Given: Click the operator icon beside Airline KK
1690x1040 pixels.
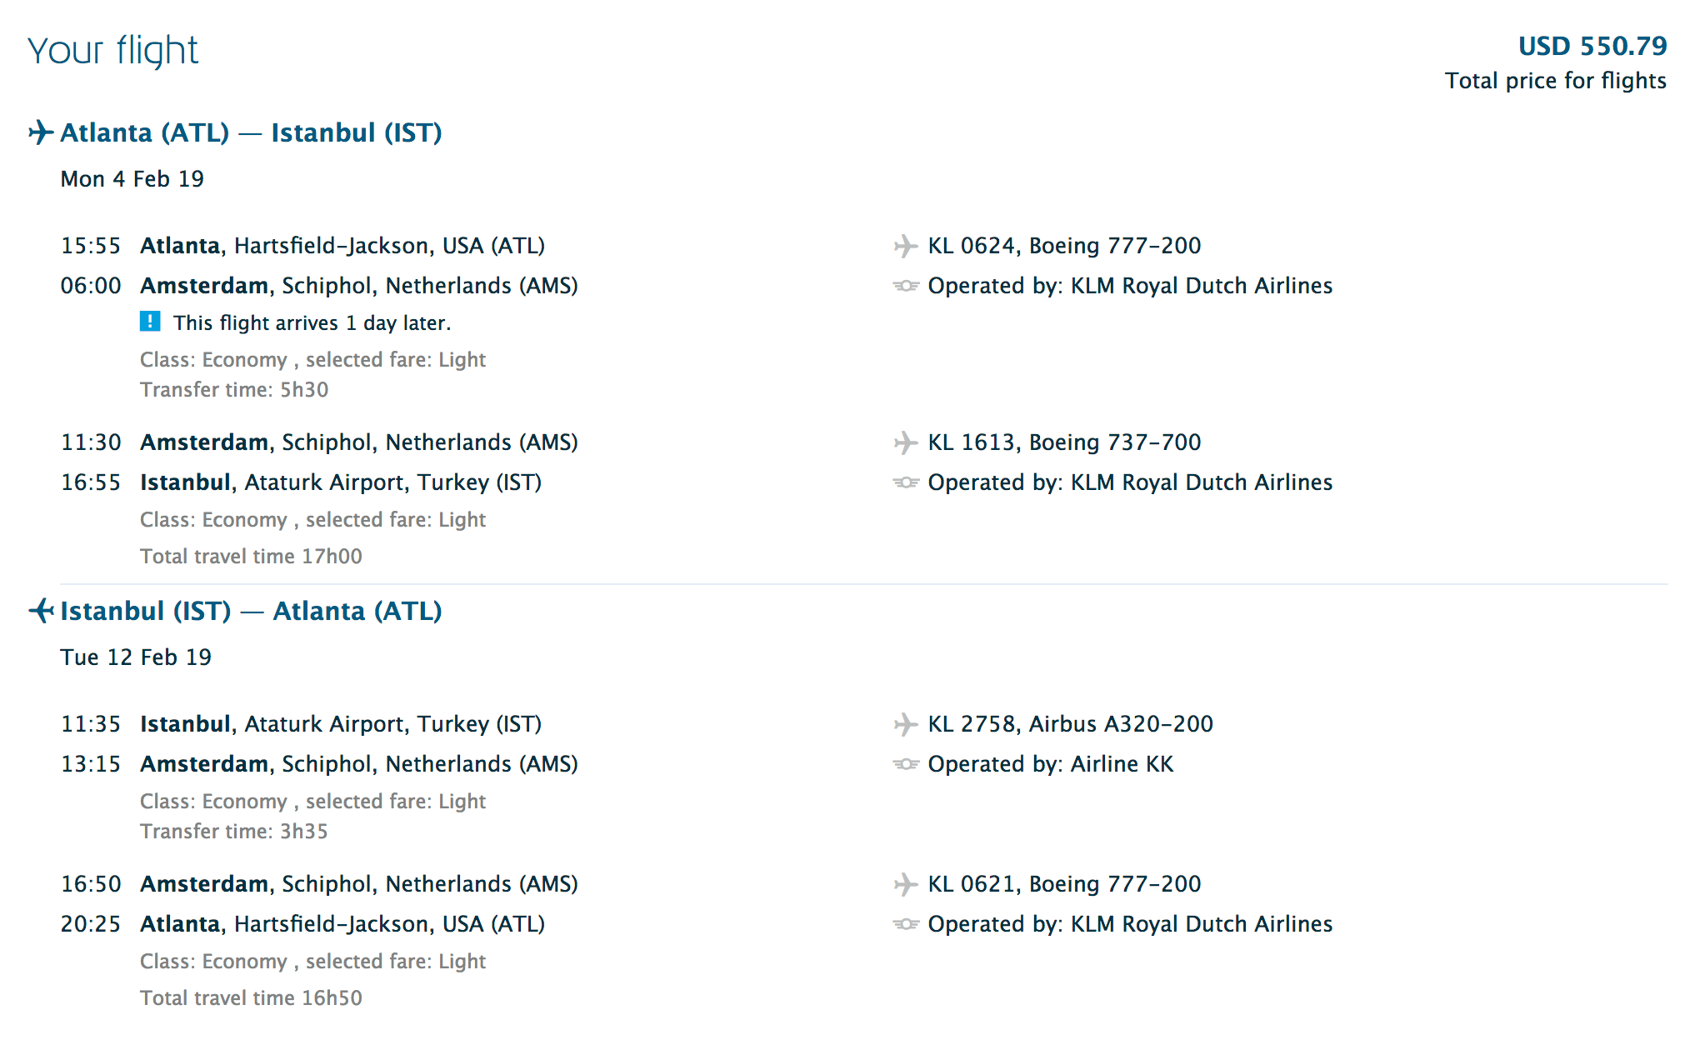Looking at the screenshot, I should pyautogui.click(x=905, y=764).
